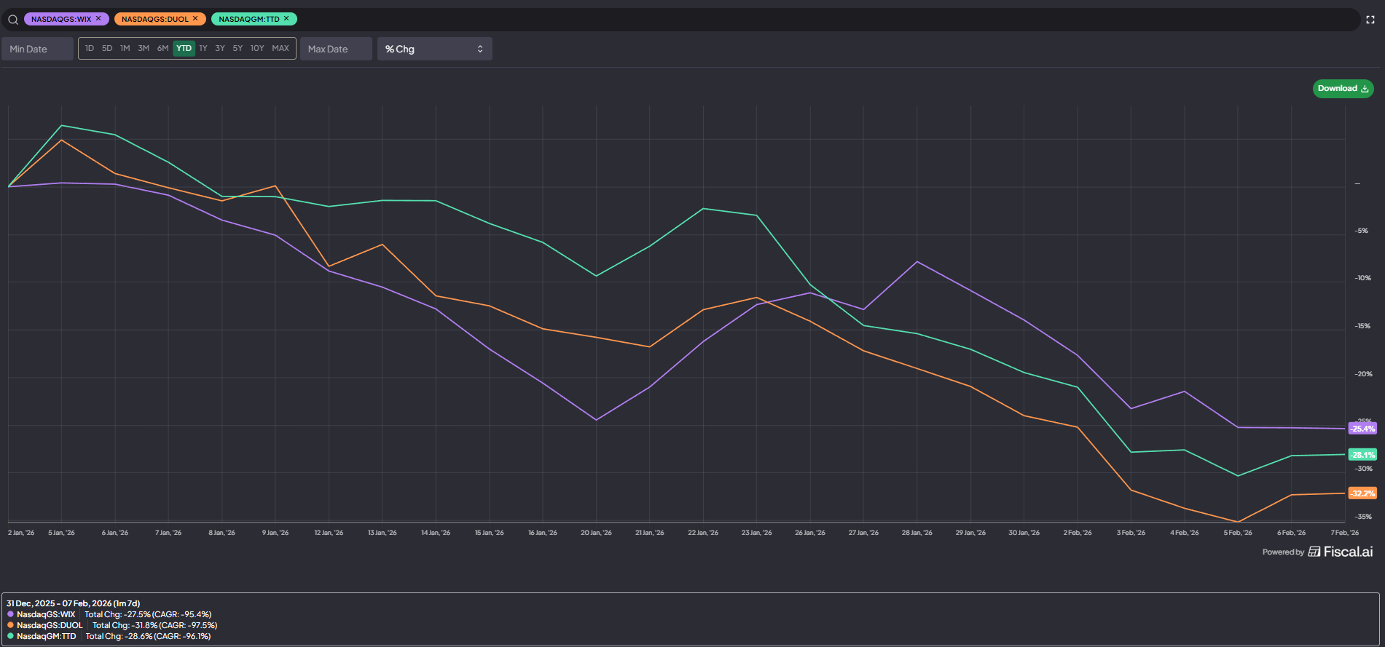
Task: Click the NASDAQGS:WIX ticker chip label
Action: 61,19
